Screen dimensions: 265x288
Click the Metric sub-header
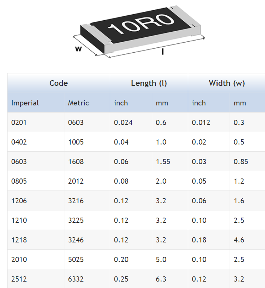[x=87, y=103]
